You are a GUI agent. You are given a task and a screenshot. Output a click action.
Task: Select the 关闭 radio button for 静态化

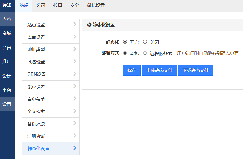point(145,42)
